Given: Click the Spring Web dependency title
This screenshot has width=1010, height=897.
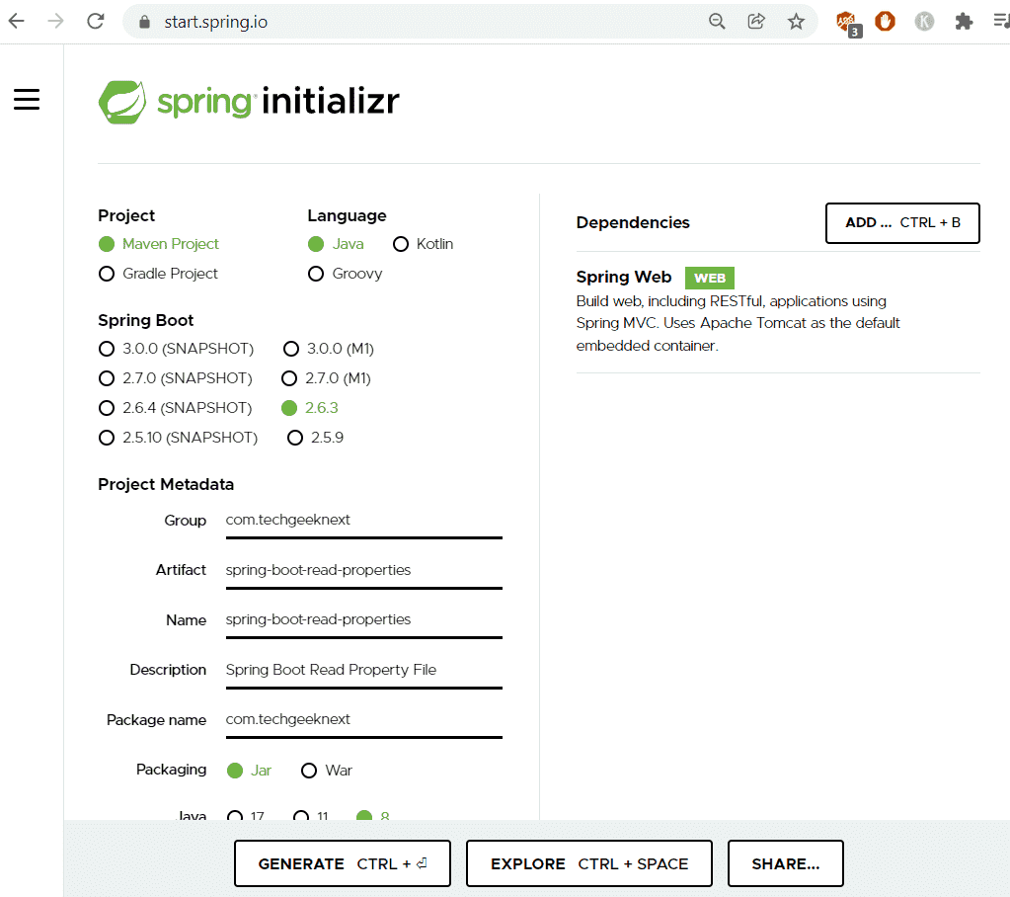Looking at the screenshot, I should (x=624, y=277).
